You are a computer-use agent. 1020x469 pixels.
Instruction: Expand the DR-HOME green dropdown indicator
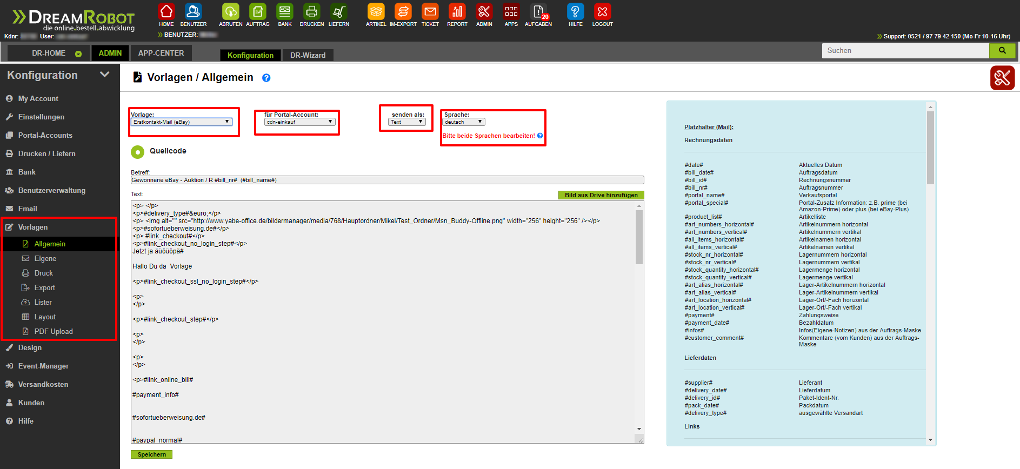pyautogui.click(x=78, y=53)
